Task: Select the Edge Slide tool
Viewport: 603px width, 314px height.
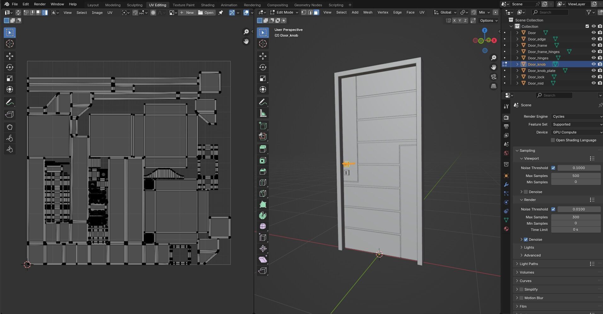Action: click(263, 238)
